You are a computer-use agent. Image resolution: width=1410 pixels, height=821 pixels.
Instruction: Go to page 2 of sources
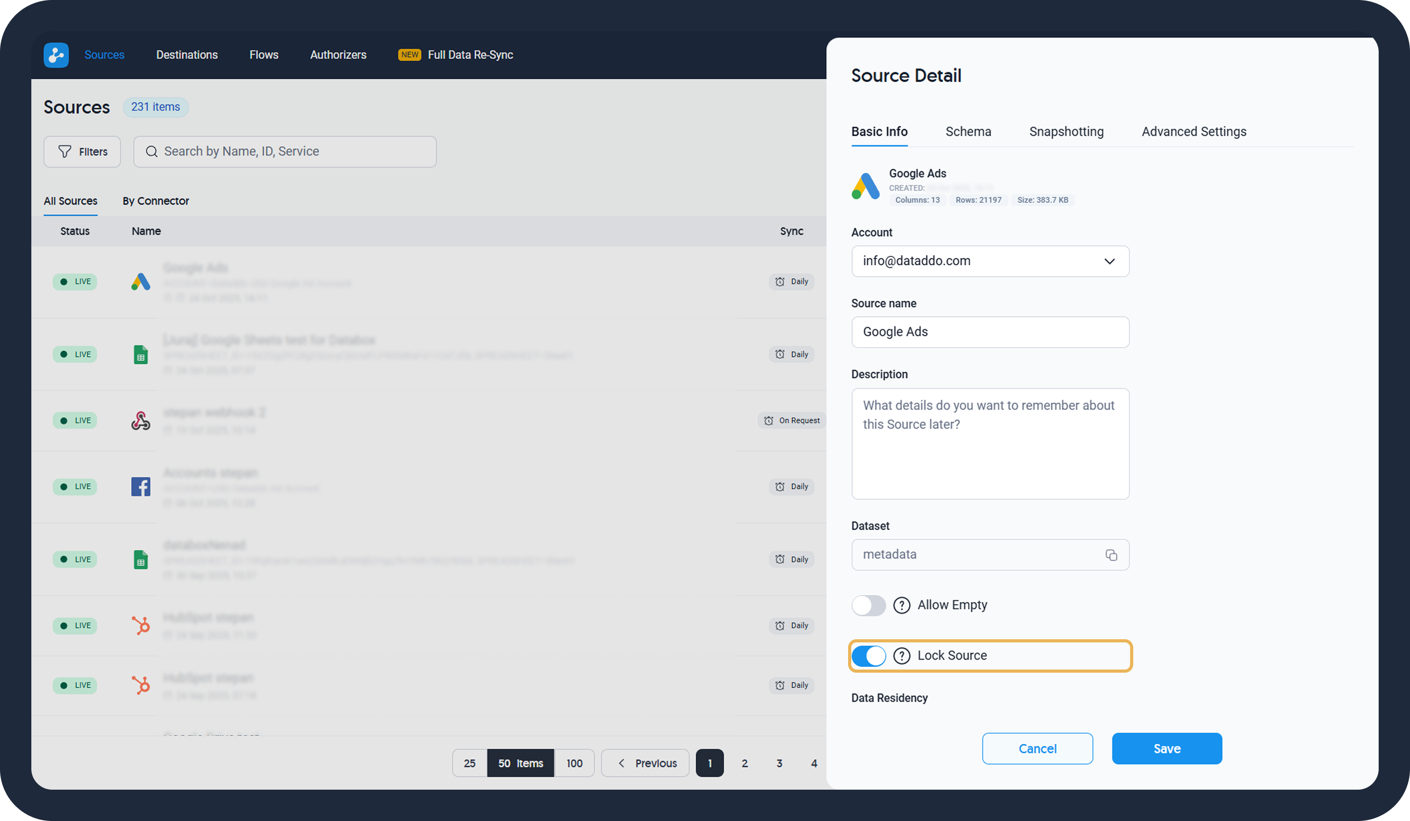coord(744,763)
